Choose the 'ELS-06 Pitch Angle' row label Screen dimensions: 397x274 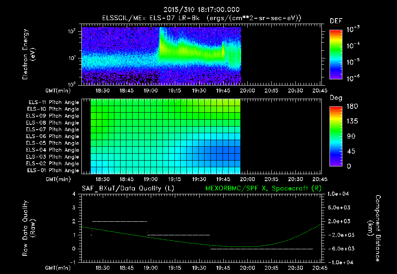(52, 136)
